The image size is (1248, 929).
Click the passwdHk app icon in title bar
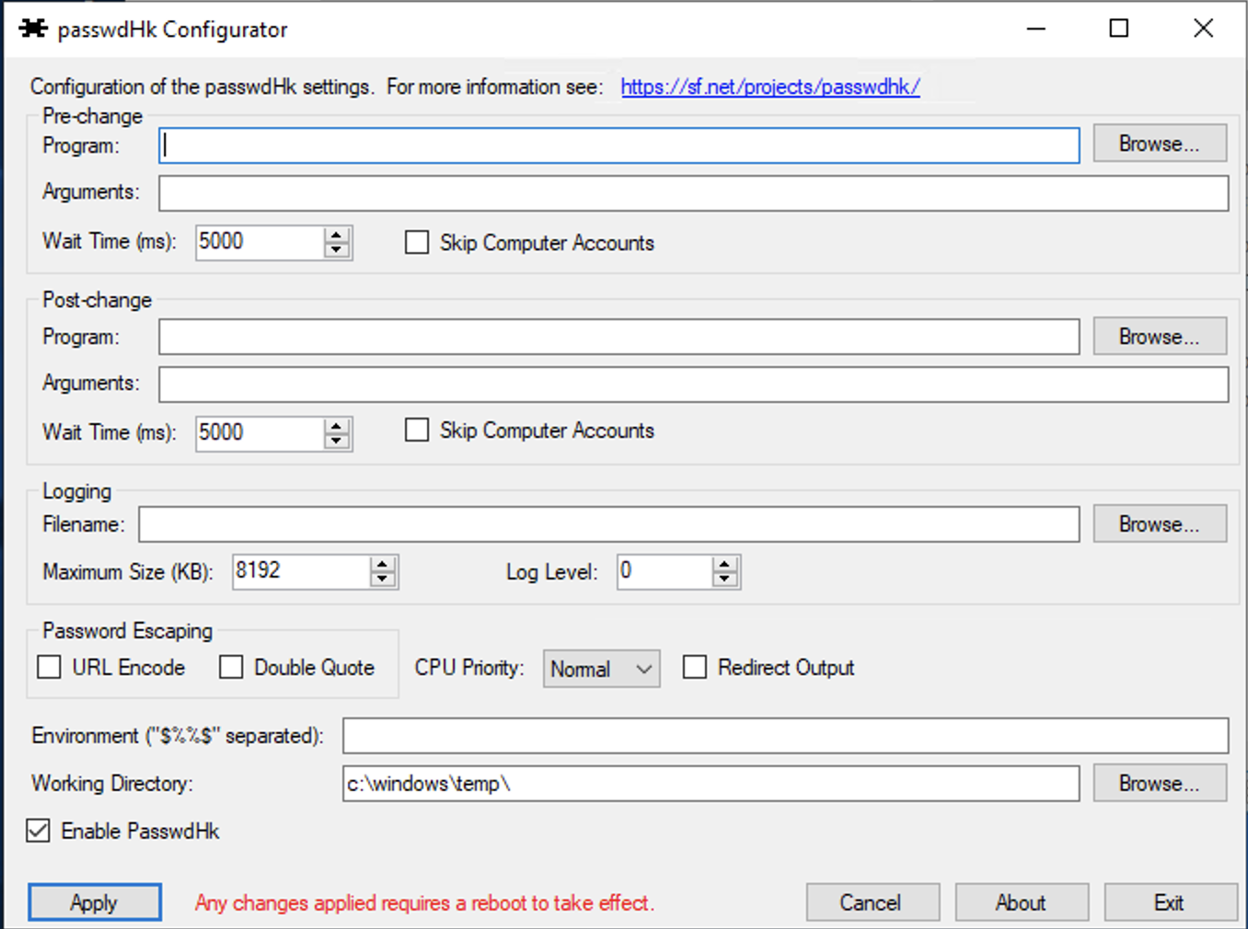[33, 29]
